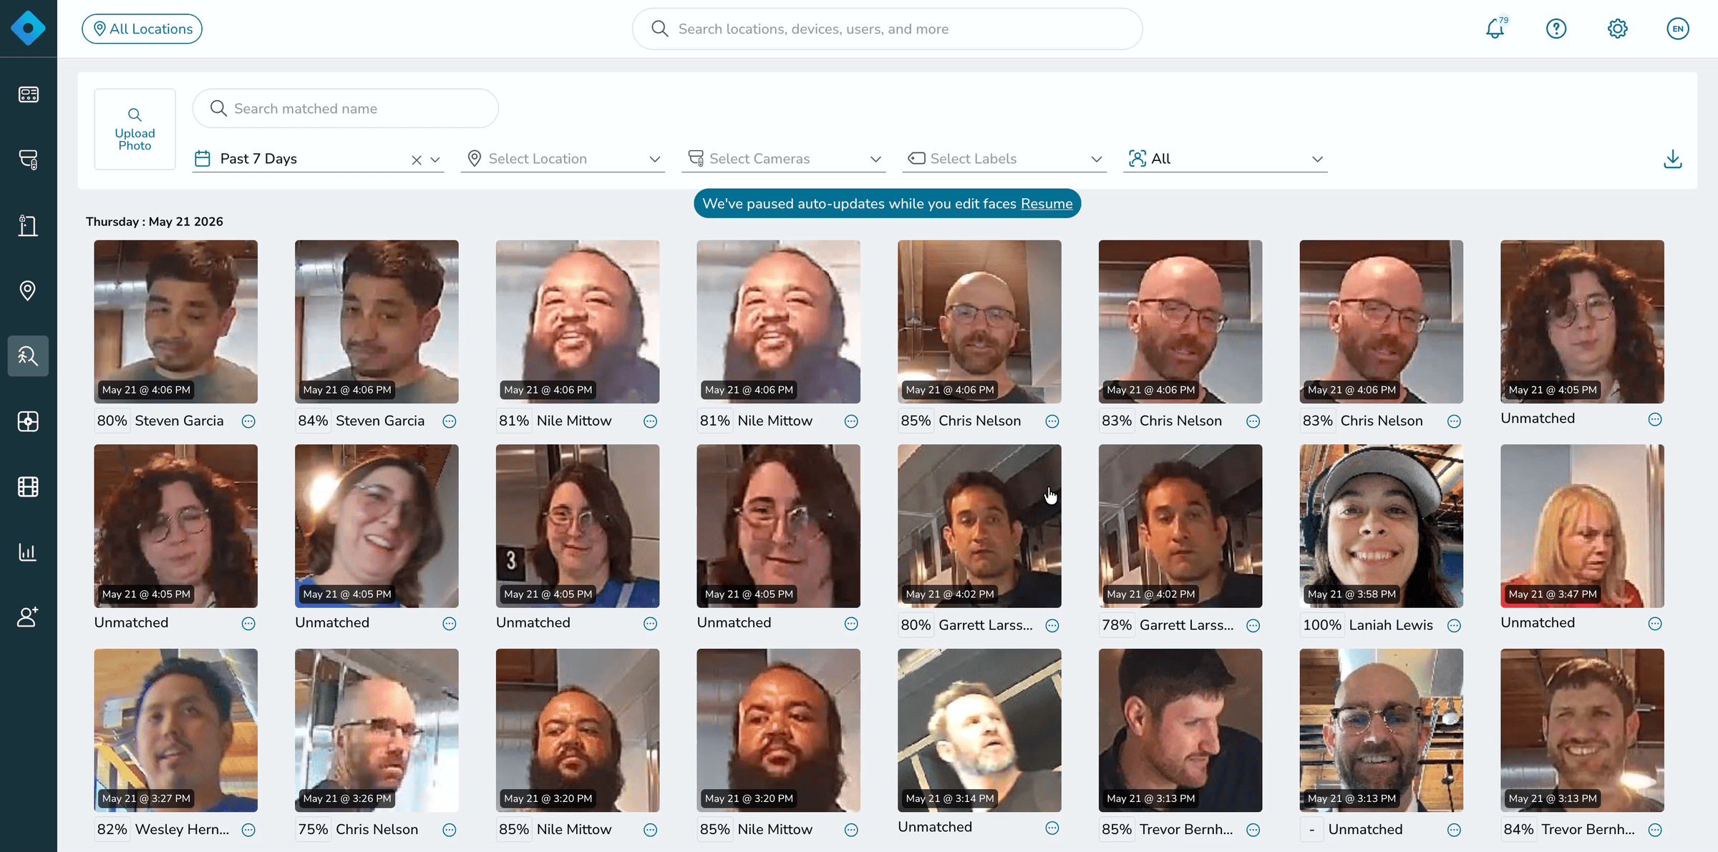Image resolution: width=1718 pixels, height=852 pixels.
Task: Open the locations pin sidebar icon
Action: point(28,290)
